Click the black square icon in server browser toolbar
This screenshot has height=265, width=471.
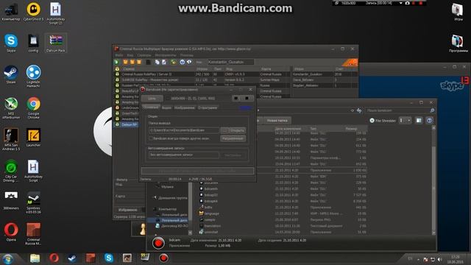click(x=149, y=62)
